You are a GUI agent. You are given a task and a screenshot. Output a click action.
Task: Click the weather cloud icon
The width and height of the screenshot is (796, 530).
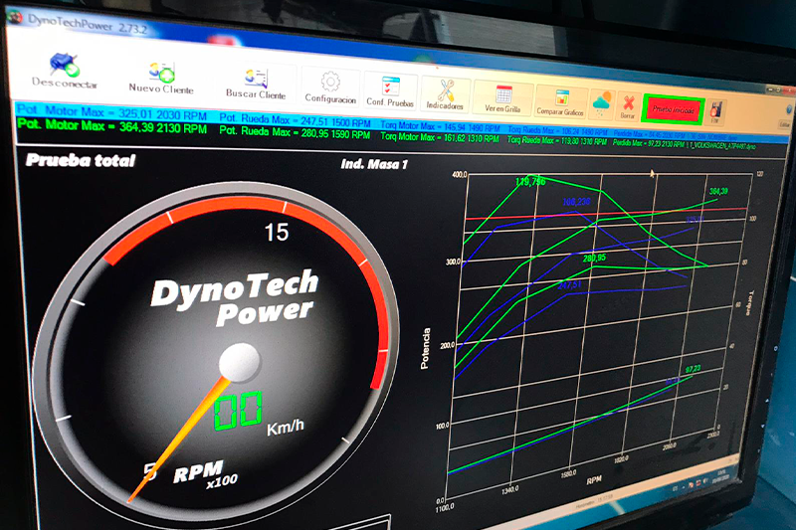[603, 102]
